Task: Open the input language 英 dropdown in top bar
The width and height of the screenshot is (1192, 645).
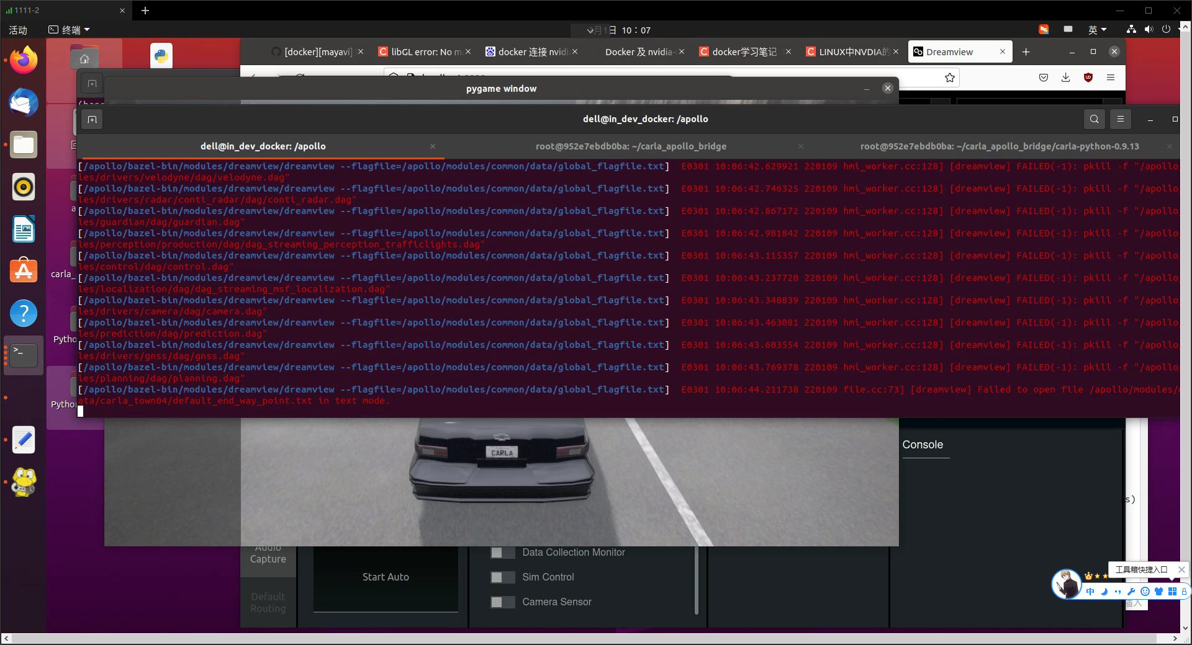Action: pyautogui.click(x=1096, y=29)
